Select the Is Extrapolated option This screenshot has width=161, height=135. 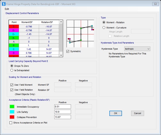[12, 70]
